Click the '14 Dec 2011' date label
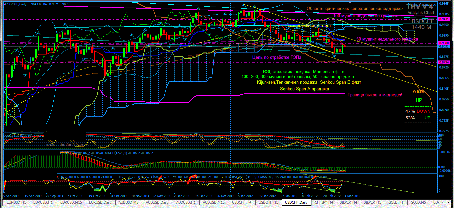The image size is (454, 208). click(x=204, y=196)
